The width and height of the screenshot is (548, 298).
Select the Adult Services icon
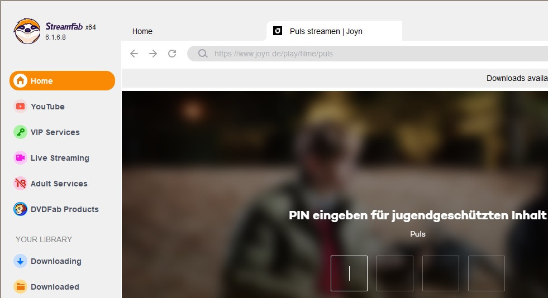pos(21,184)
